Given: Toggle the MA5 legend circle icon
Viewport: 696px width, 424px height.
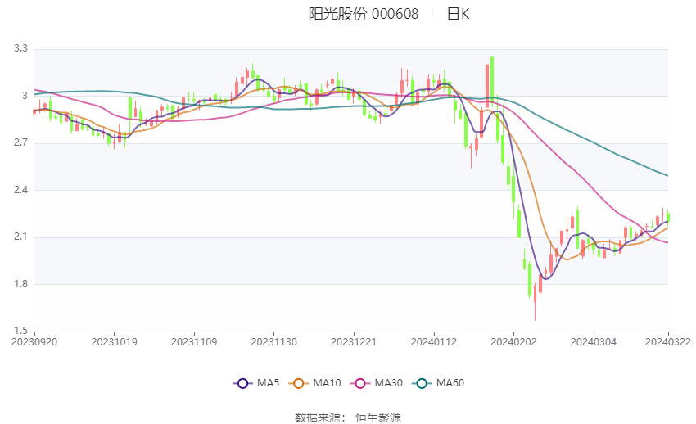Looking at the screenshot, I should [242, 383].
